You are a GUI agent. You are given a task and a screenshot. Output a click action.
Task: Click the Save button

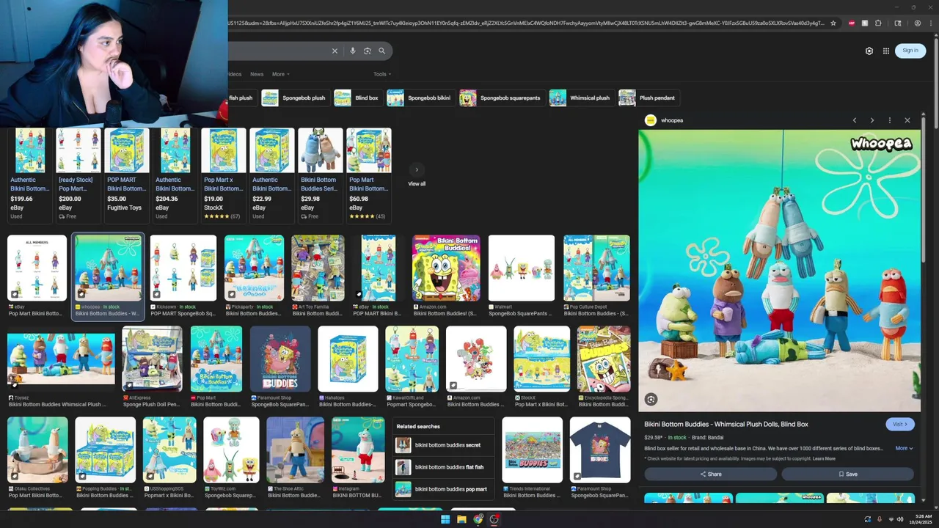tap(847, 474)
